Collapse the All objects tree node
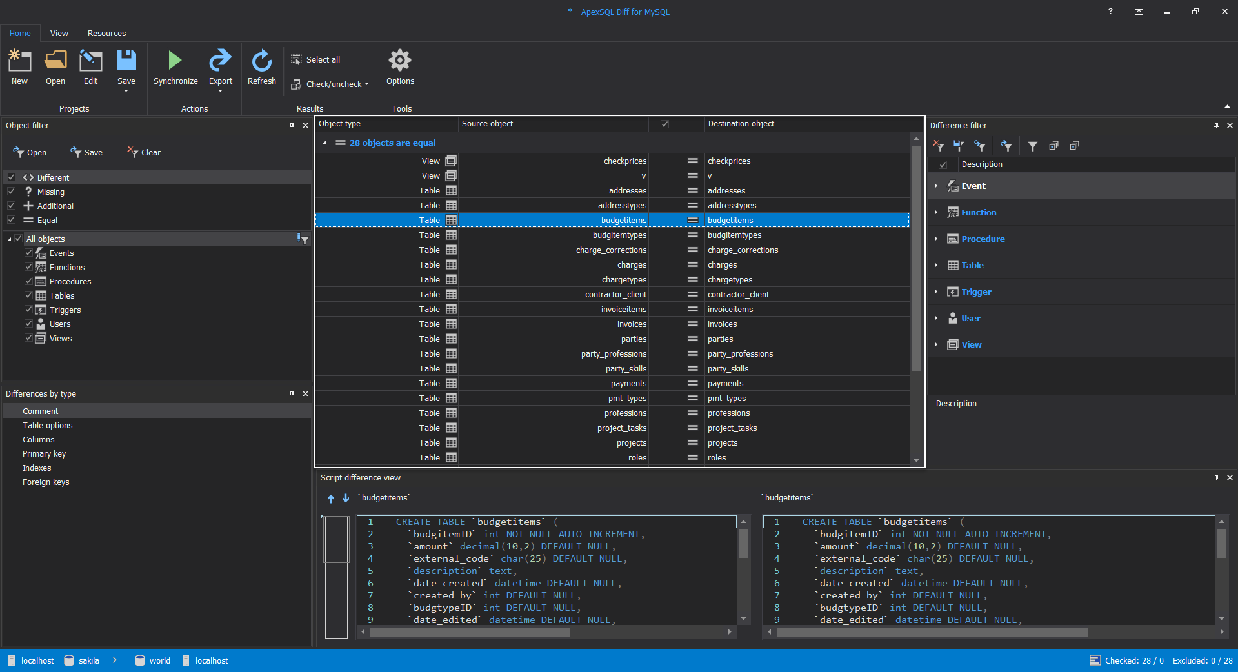 (x=9, y=239)
